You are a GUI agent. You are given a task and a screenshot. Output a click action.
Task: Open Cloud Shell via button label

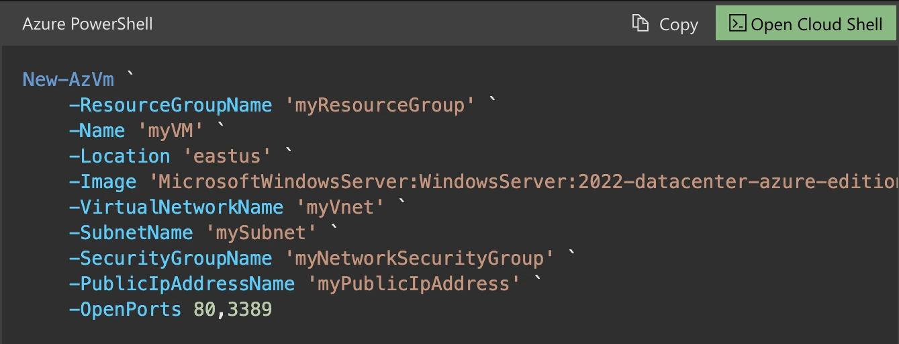click(x=816, y=25)
